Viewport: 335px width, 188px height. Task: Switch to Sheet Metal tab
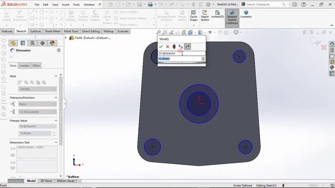[52, 31]
